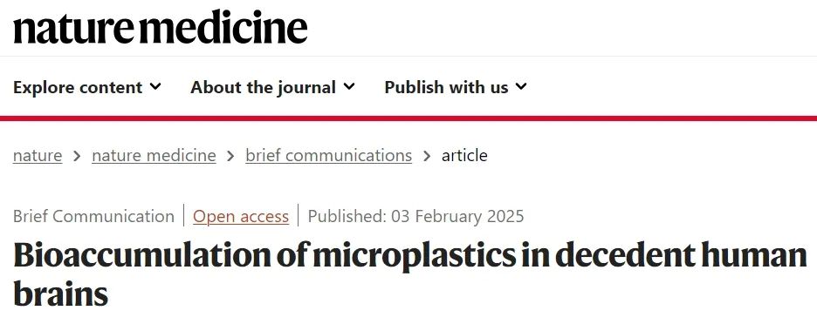Expand the chevron beside Explore content
This screenshot has height=324, width=817.
coord(155,86)
